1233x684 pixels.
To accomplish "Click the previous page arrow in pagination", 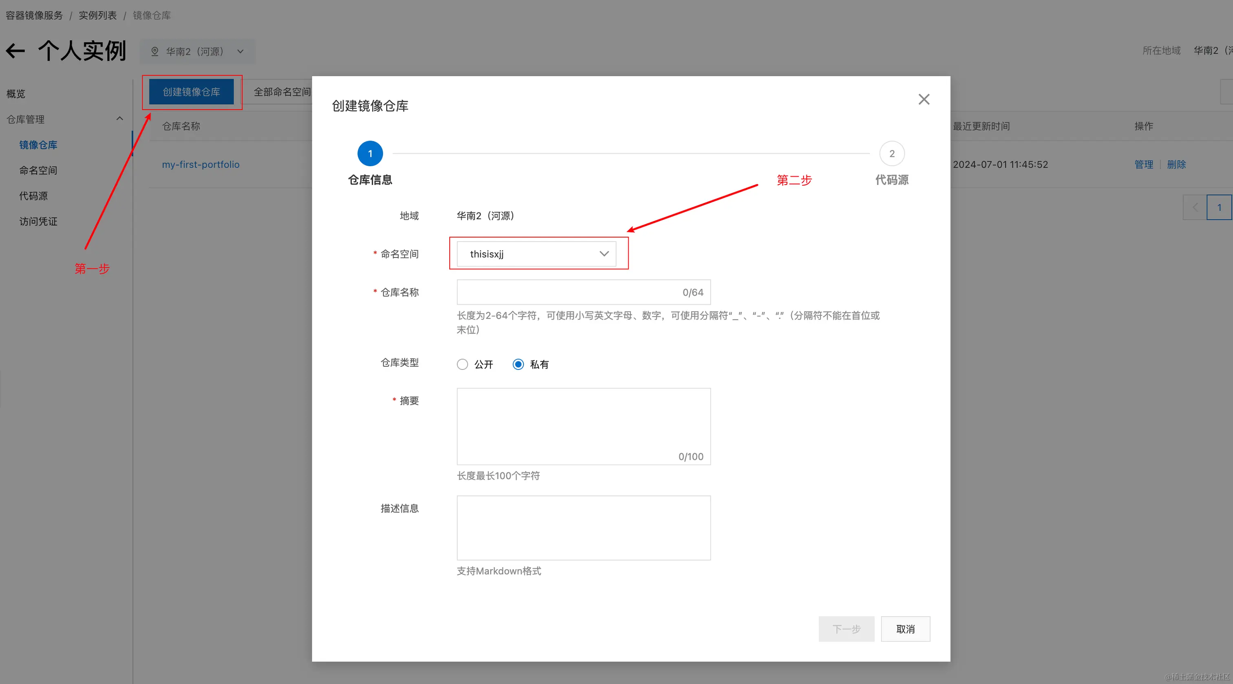I will 1195,208.
